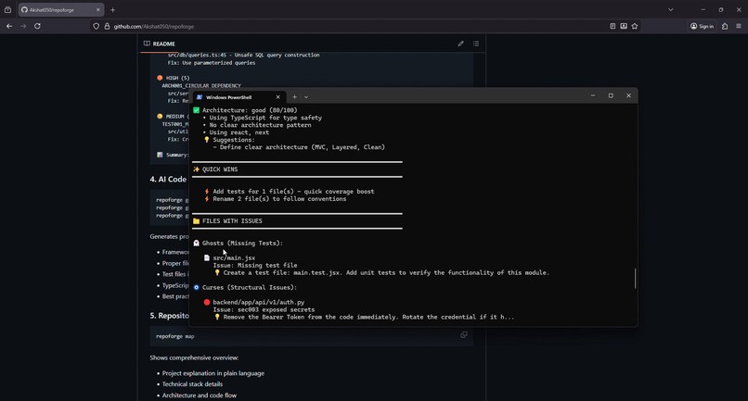Screen dimensions: 748x401
Task: Click the picture-in-picture icon in address bar
Action: (624, 26)
